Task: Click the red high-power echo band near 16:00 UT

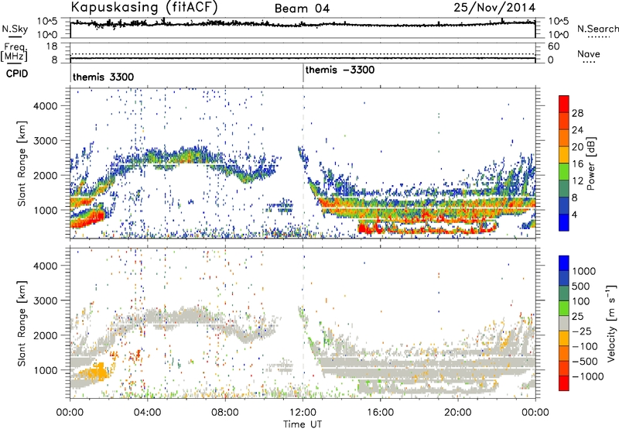Action: (x=369, y=228)
